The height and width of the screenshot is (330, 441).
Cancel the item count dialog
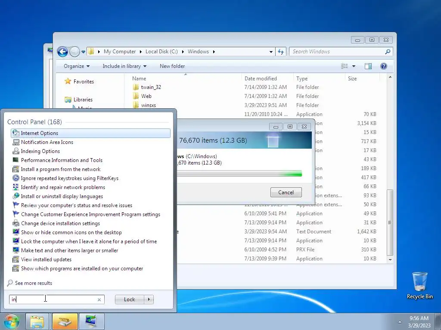[x=286, y=192]
